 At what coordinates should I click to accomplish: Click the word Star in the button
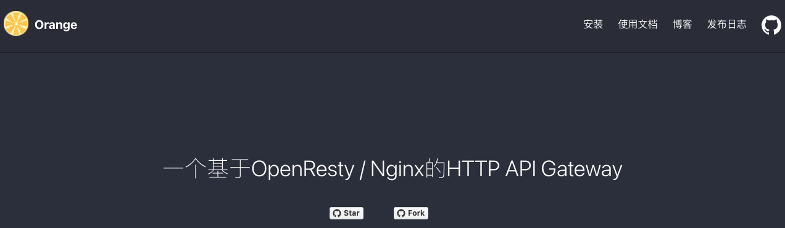[352, 213]
